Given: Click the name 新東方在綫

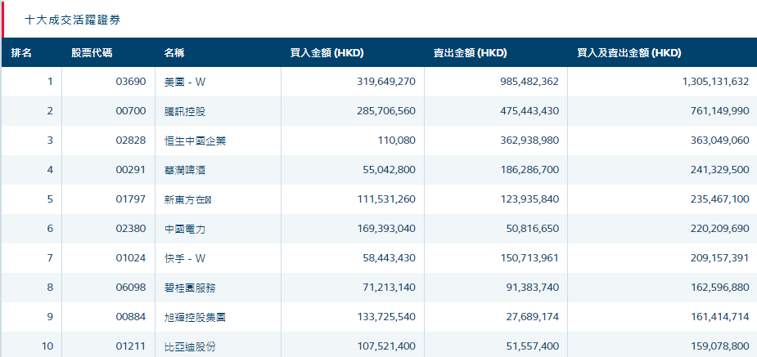Looking at the screenshot, I should click(187, 199).
